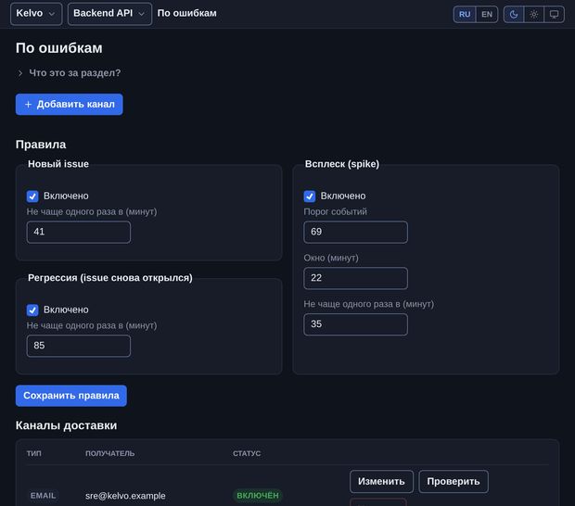
Task: Click the 'ВКЛЮЧЁН' status badge
Action: pos(258,496)
